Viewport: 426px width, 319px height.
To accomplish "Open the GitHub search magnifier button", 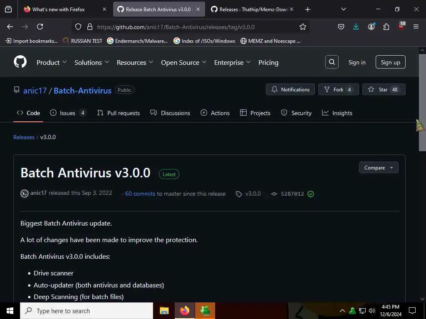I will pos(332,62).
